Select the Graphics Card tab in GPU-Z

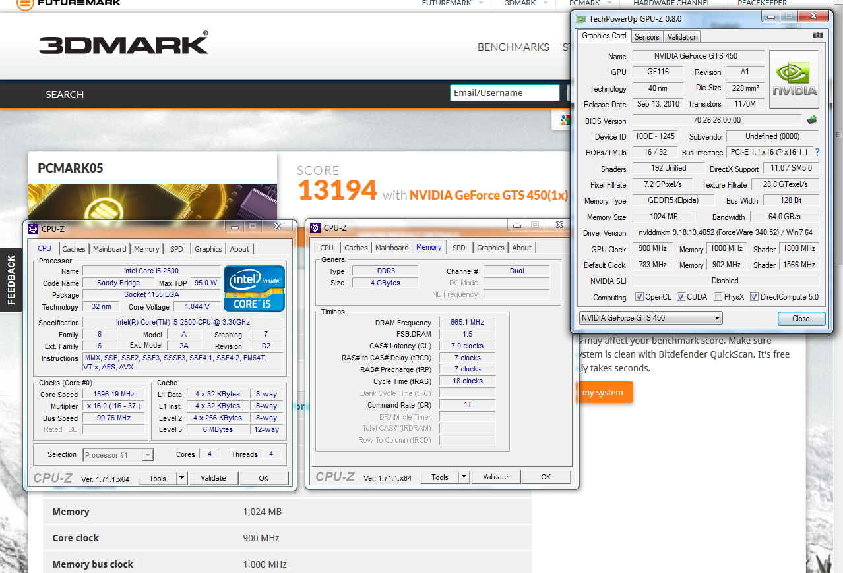[604, 36]
